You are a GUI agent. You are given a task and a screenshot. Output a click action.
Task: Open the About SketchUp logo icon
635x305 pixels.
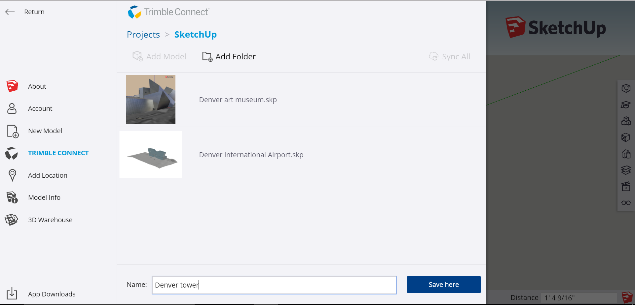(12, 86)
